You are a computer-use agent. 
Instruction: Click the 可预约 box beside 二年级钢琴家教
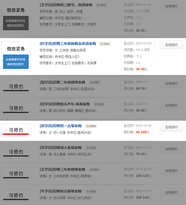16,87
